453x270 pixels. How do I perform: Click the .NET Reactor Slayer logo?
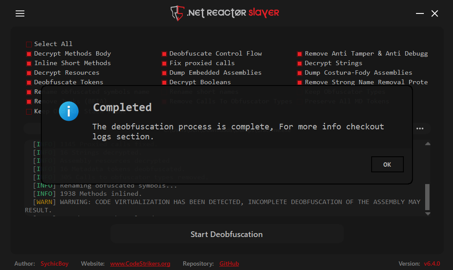[x=225, y=13]
